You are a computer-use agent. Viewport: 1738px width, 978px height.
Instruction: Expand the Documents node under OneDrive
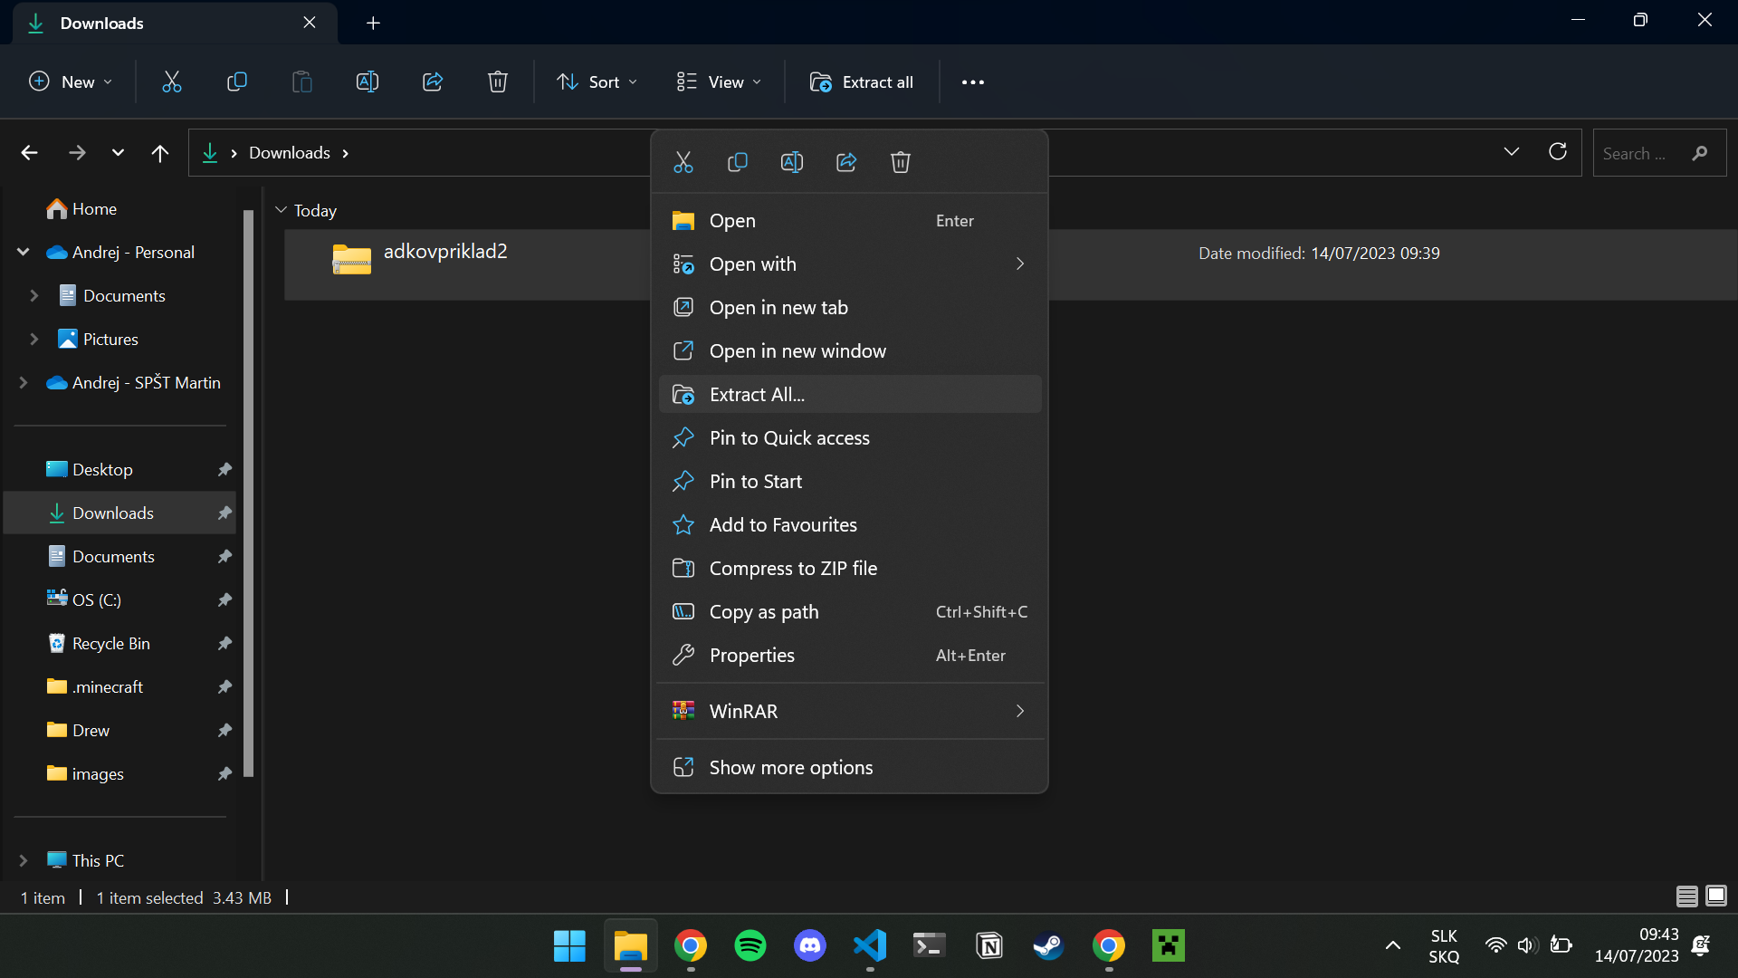tap(34, 295)
